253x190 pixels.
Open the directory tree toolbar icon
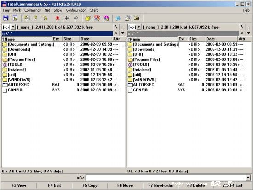click(15, 18)
